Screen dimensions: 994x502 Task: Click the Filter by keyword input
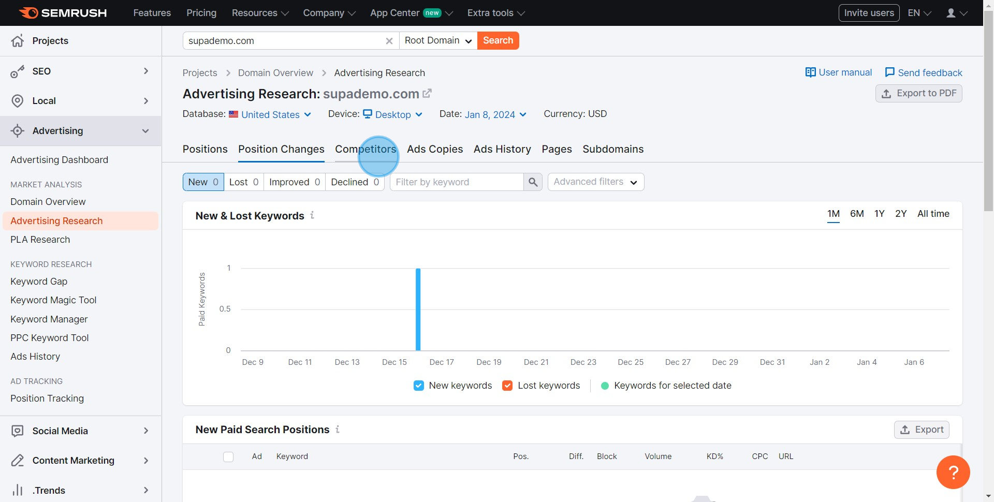click(x=457, y=182)
